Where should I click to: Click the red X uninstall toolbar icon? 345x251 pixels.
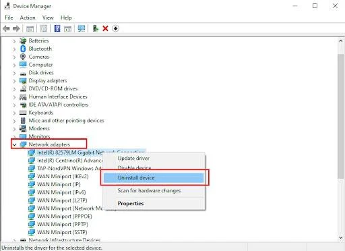point(105,28)
